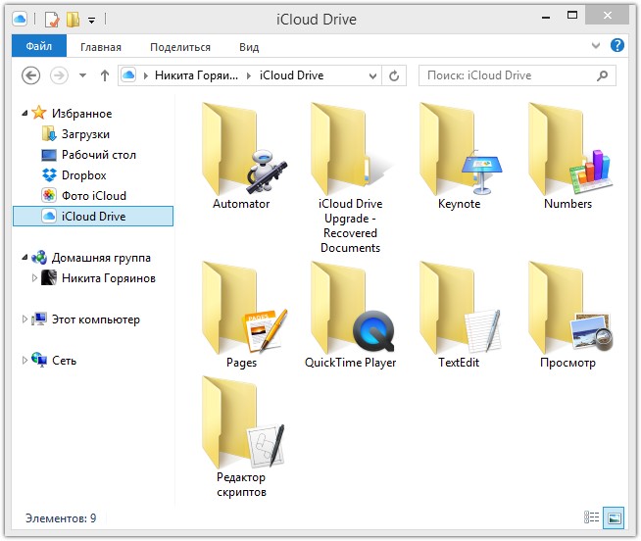Select Сеть in the navigation pane

(64, 361)
